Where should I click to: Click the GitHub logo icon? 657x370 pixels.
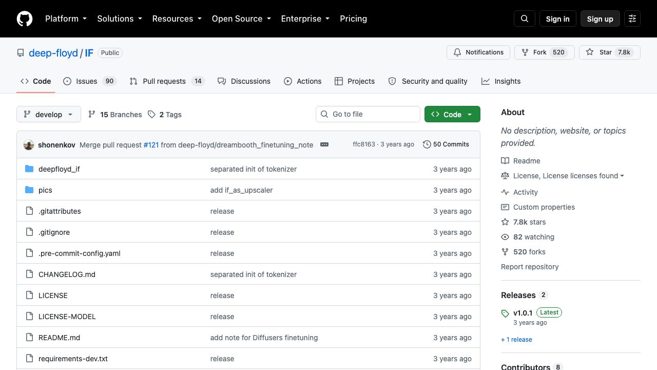[25, 18]
